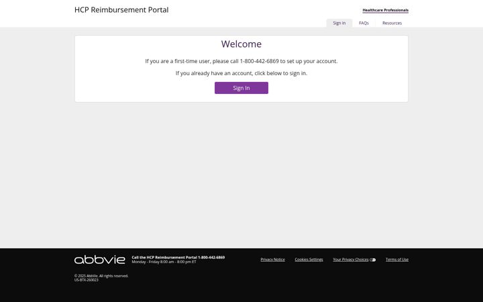This screenshot has height=302, width=483.
Task: Switch to the FAQs tab
Action: coord(364,23)
